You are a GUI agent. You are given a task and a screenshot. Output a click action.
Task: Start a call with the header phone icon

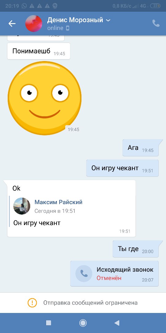tap(156, 23)
